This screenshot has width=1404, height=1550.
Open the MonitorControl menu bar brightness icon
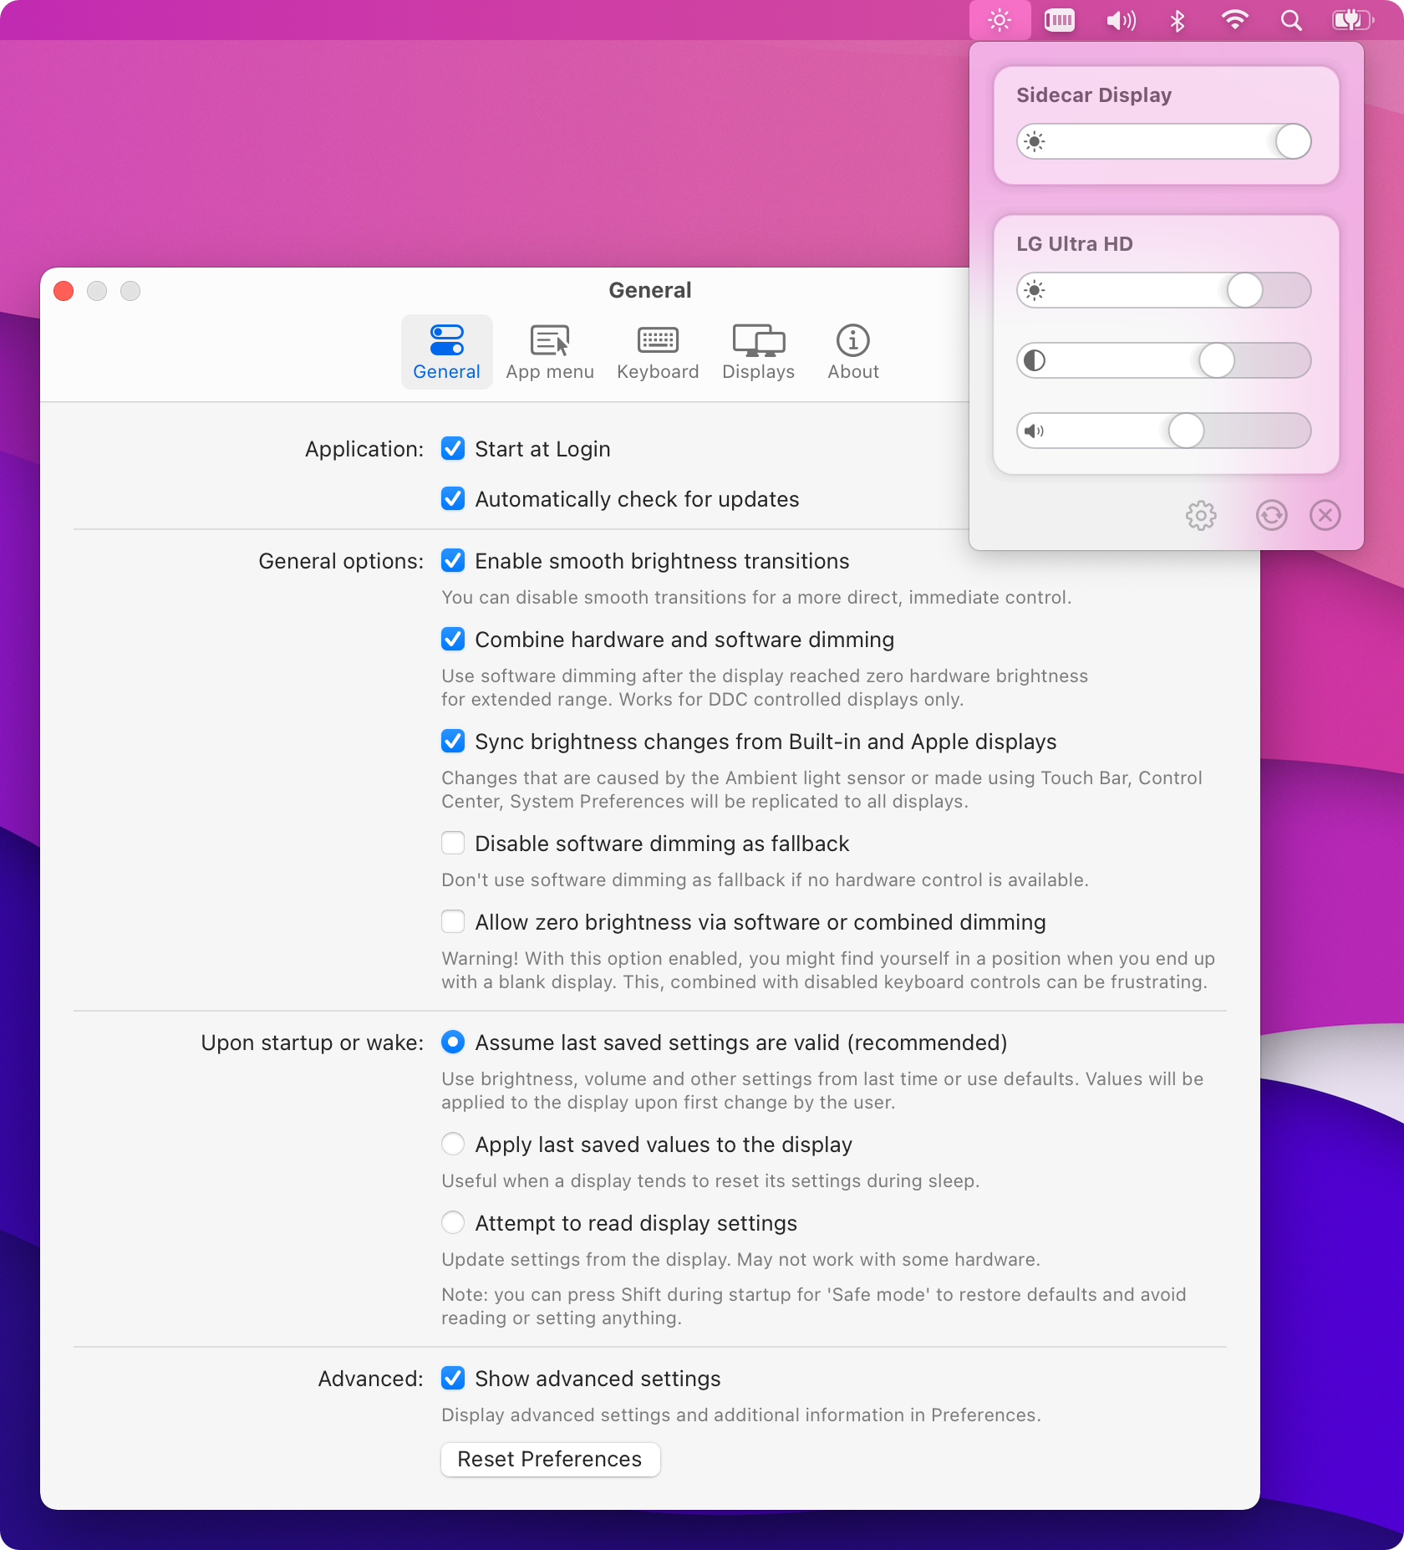coord(999,20)
